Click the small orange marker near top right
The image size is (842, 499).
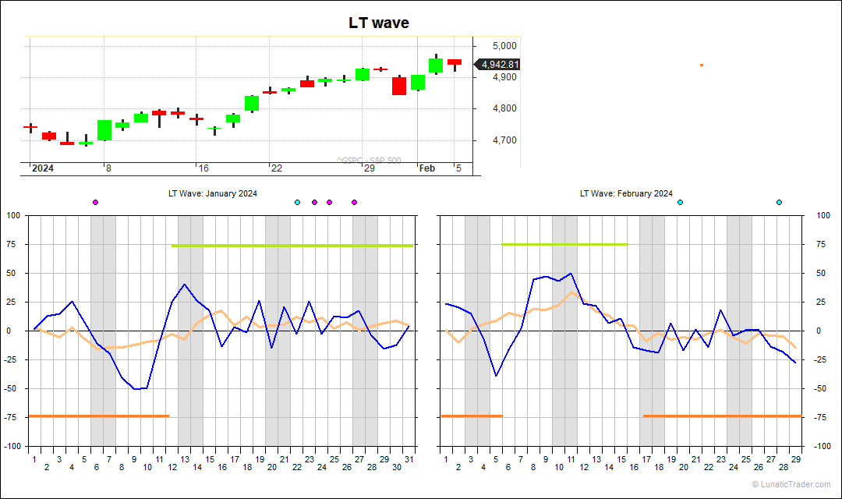coord(701,65)
